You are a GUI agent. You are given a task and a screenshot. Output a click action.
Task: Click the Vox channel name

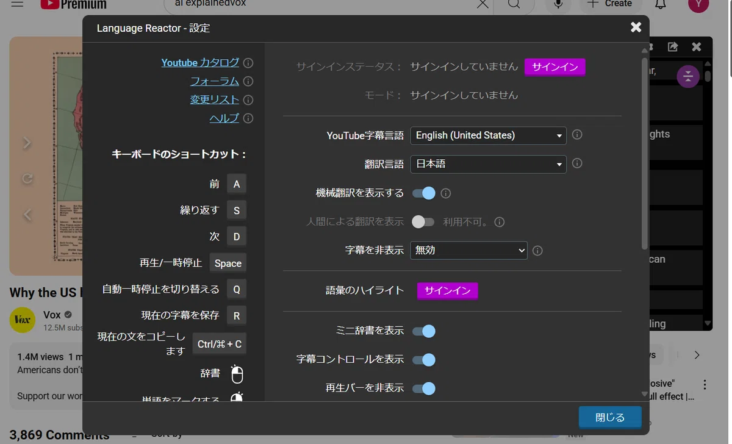coord(52,315)
